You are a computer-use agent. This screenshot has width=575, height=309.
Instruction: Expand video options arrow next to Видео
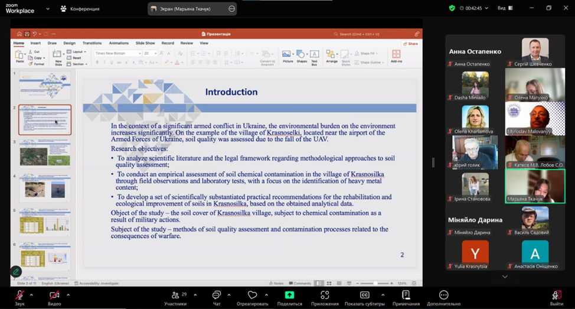click(x=68, y=295)
